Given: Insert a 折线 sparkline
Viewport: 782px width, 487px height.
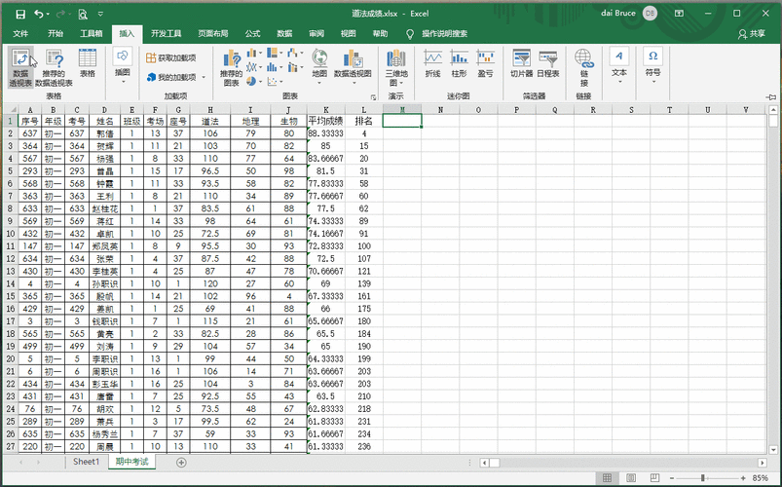Looking at the screenshot, I should click(433, 63).
